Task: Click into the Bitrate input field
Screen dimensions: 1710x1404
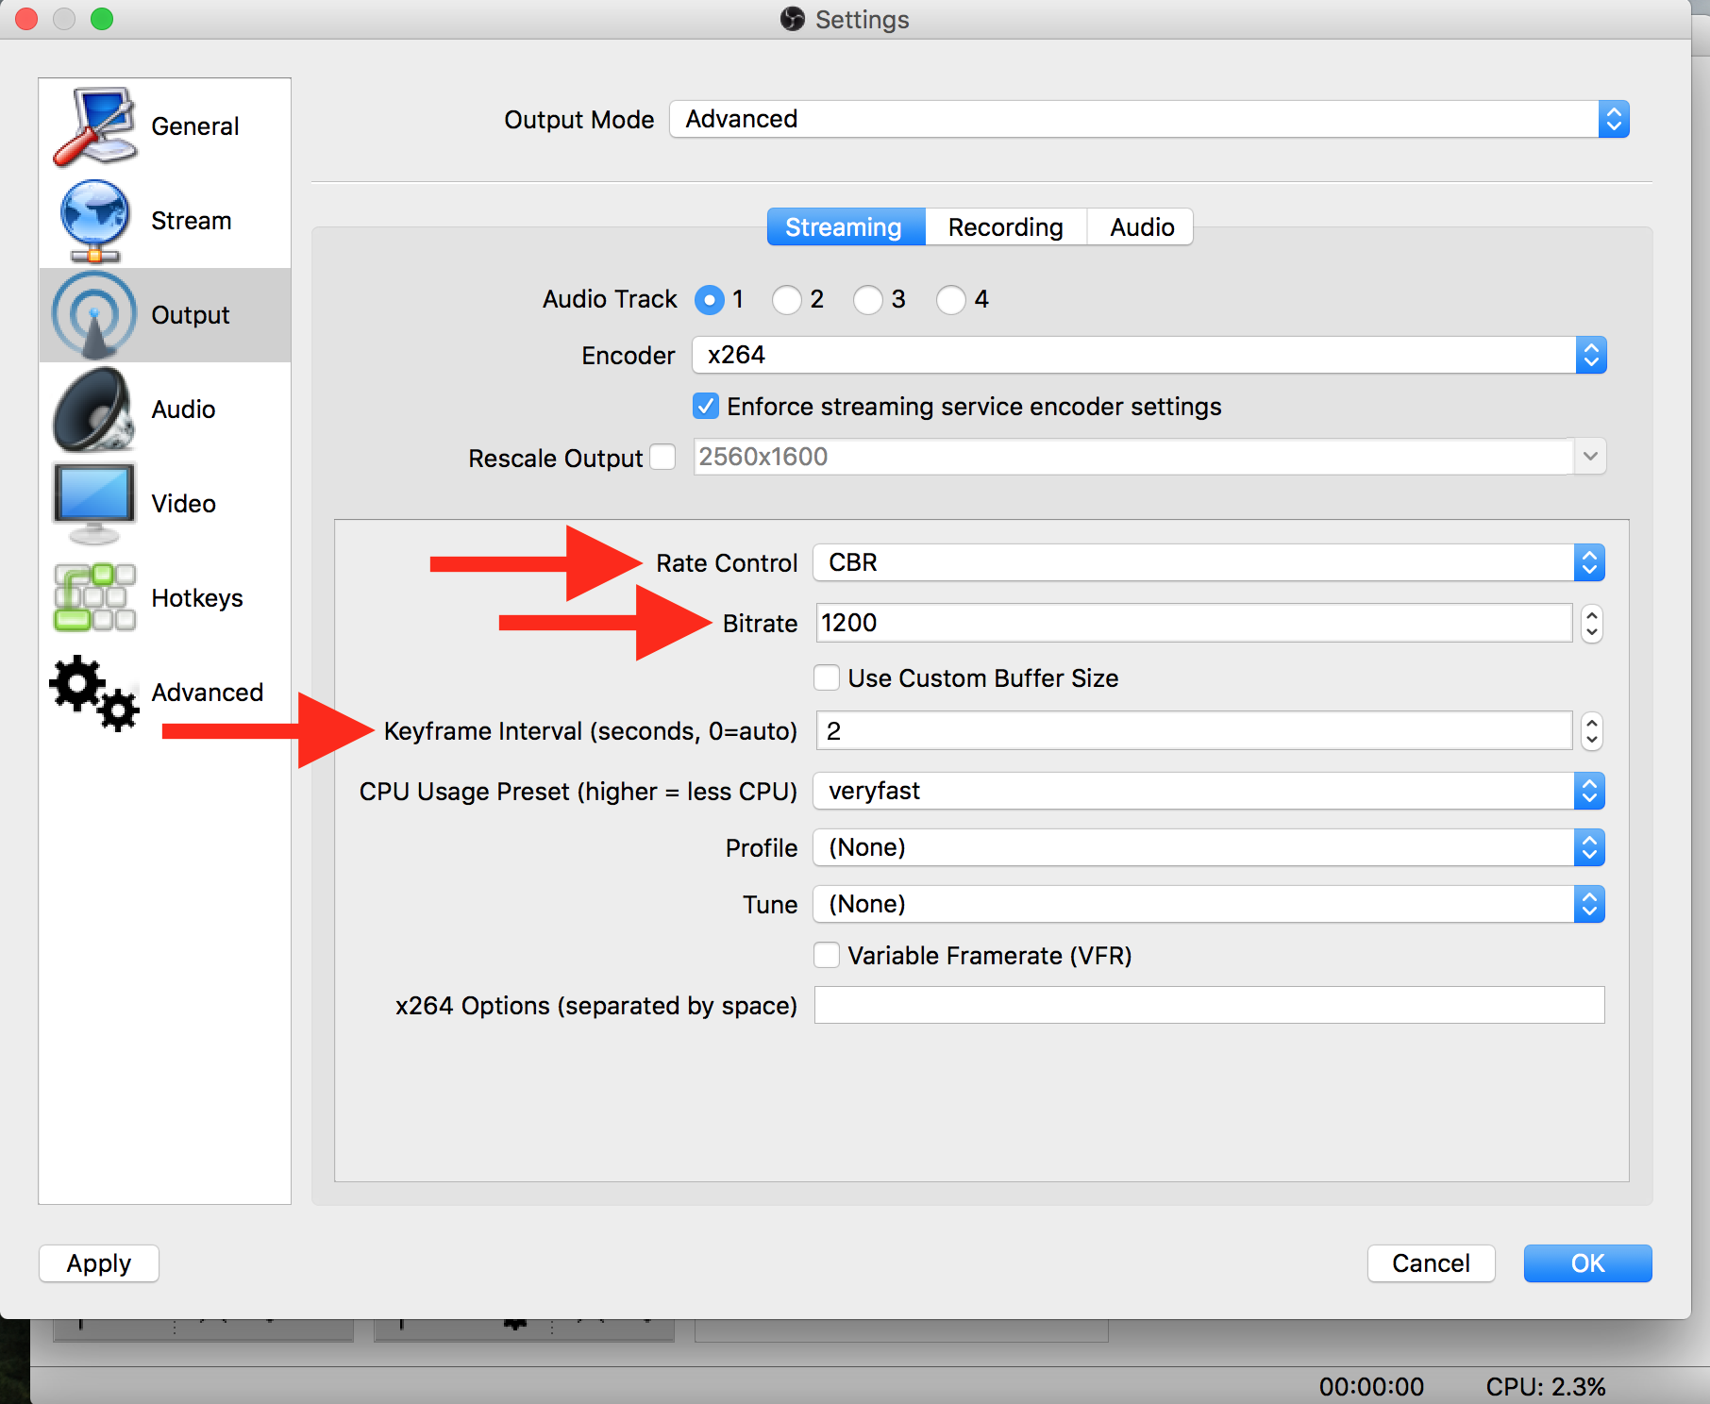Action: point(1194,623)
